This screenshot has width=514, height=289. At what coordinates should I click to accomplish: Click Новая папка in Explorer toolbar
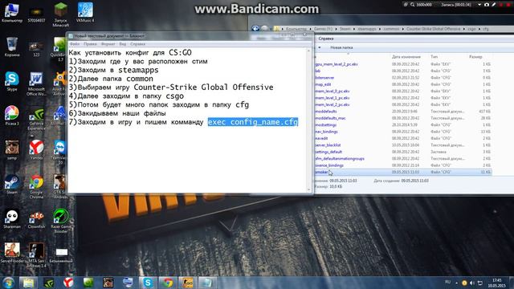point(341,47)
